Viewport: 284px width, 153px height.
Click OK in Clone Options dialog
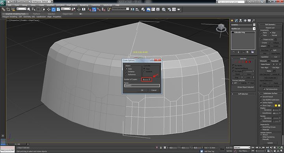[x=142, y=90]
